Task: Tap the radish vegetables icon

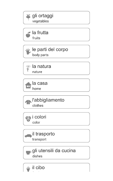Action: (28, 17)
